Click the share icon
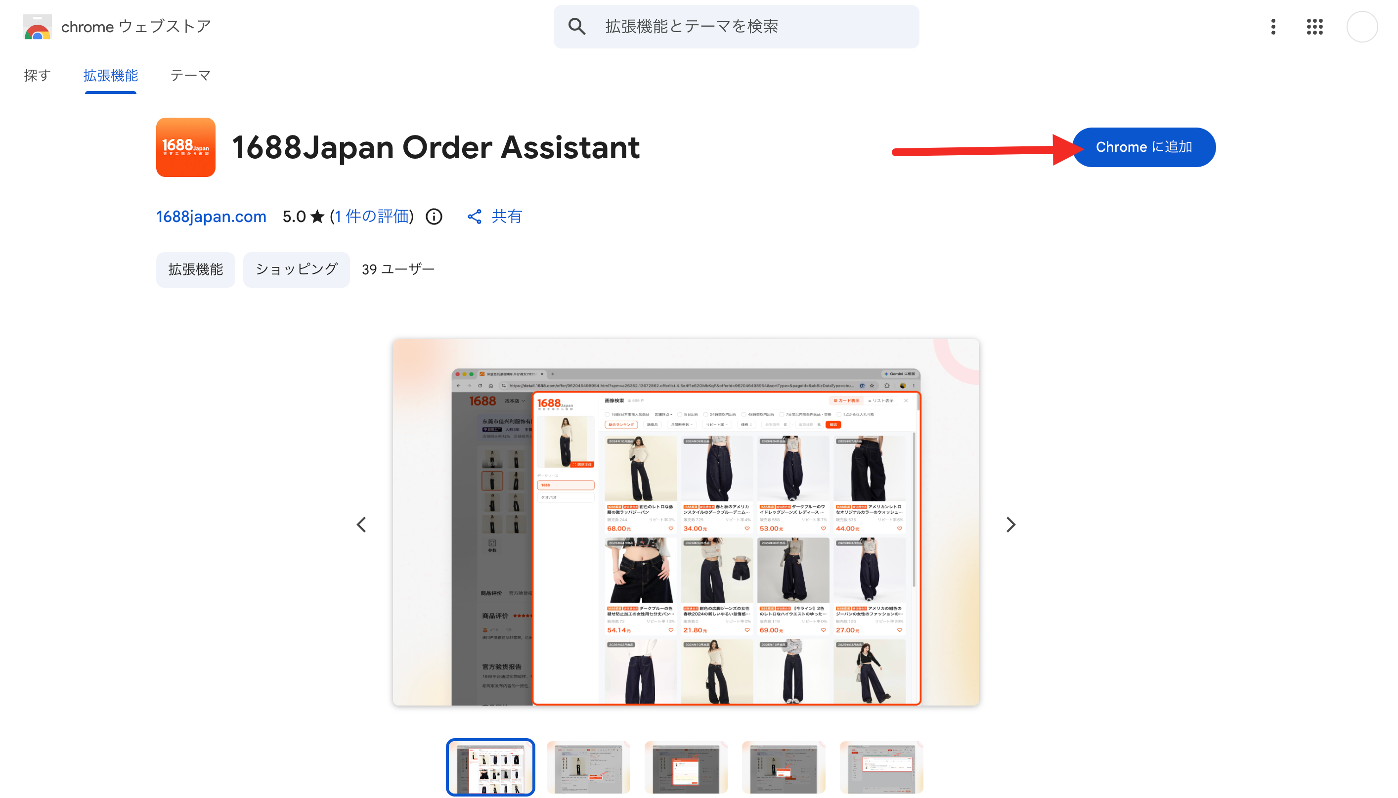Image resolution: width=1398 pixels, height=798 pixels. click(x=475, y=217)
